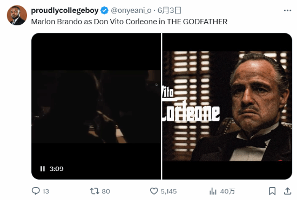The image size is (297, 200).
Task: Bookmark this post
Action: pos(272,191)
